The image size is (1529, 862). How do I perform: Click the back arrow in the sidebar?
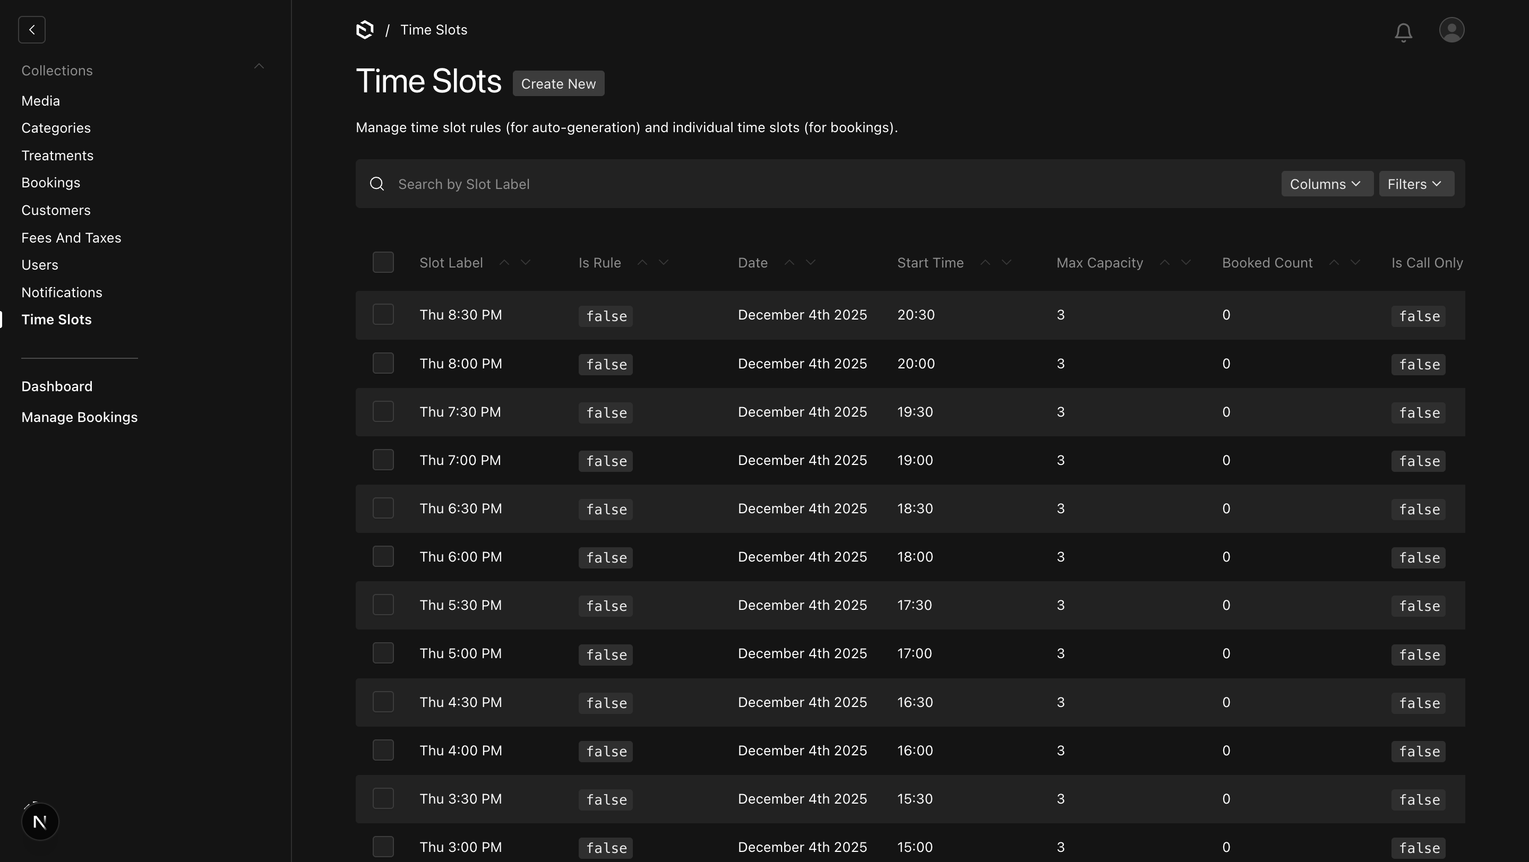click(x=32, y=30)
